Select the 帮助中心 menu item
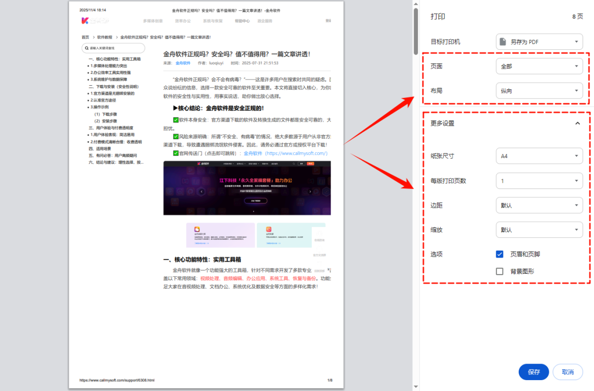Image resolution: width=594 pixels, height=391 pixels. (x=242, y=21)
